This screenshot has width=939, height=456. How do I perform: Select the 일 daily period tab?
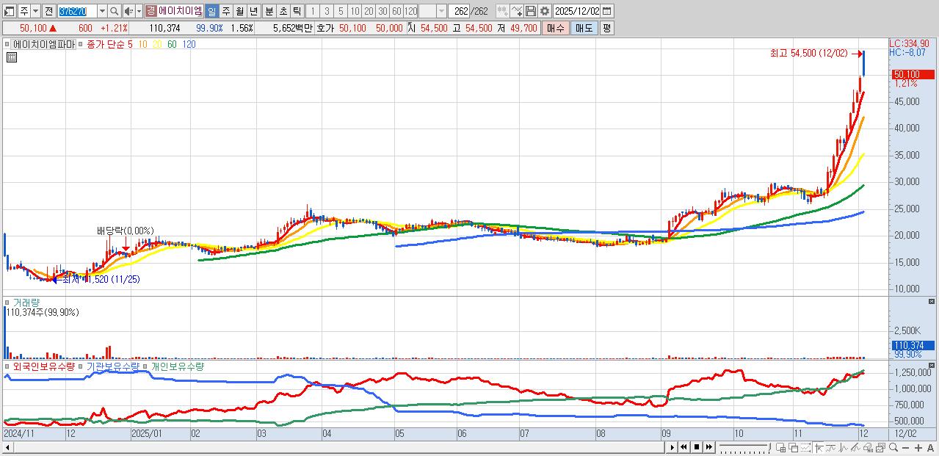(211, 11)
